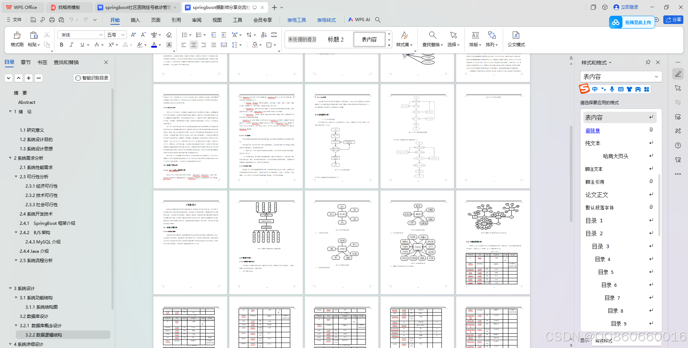Click the Clear Formatting eraser icon
The height and width of the screenshot is (348, 688).
point(169,35)
